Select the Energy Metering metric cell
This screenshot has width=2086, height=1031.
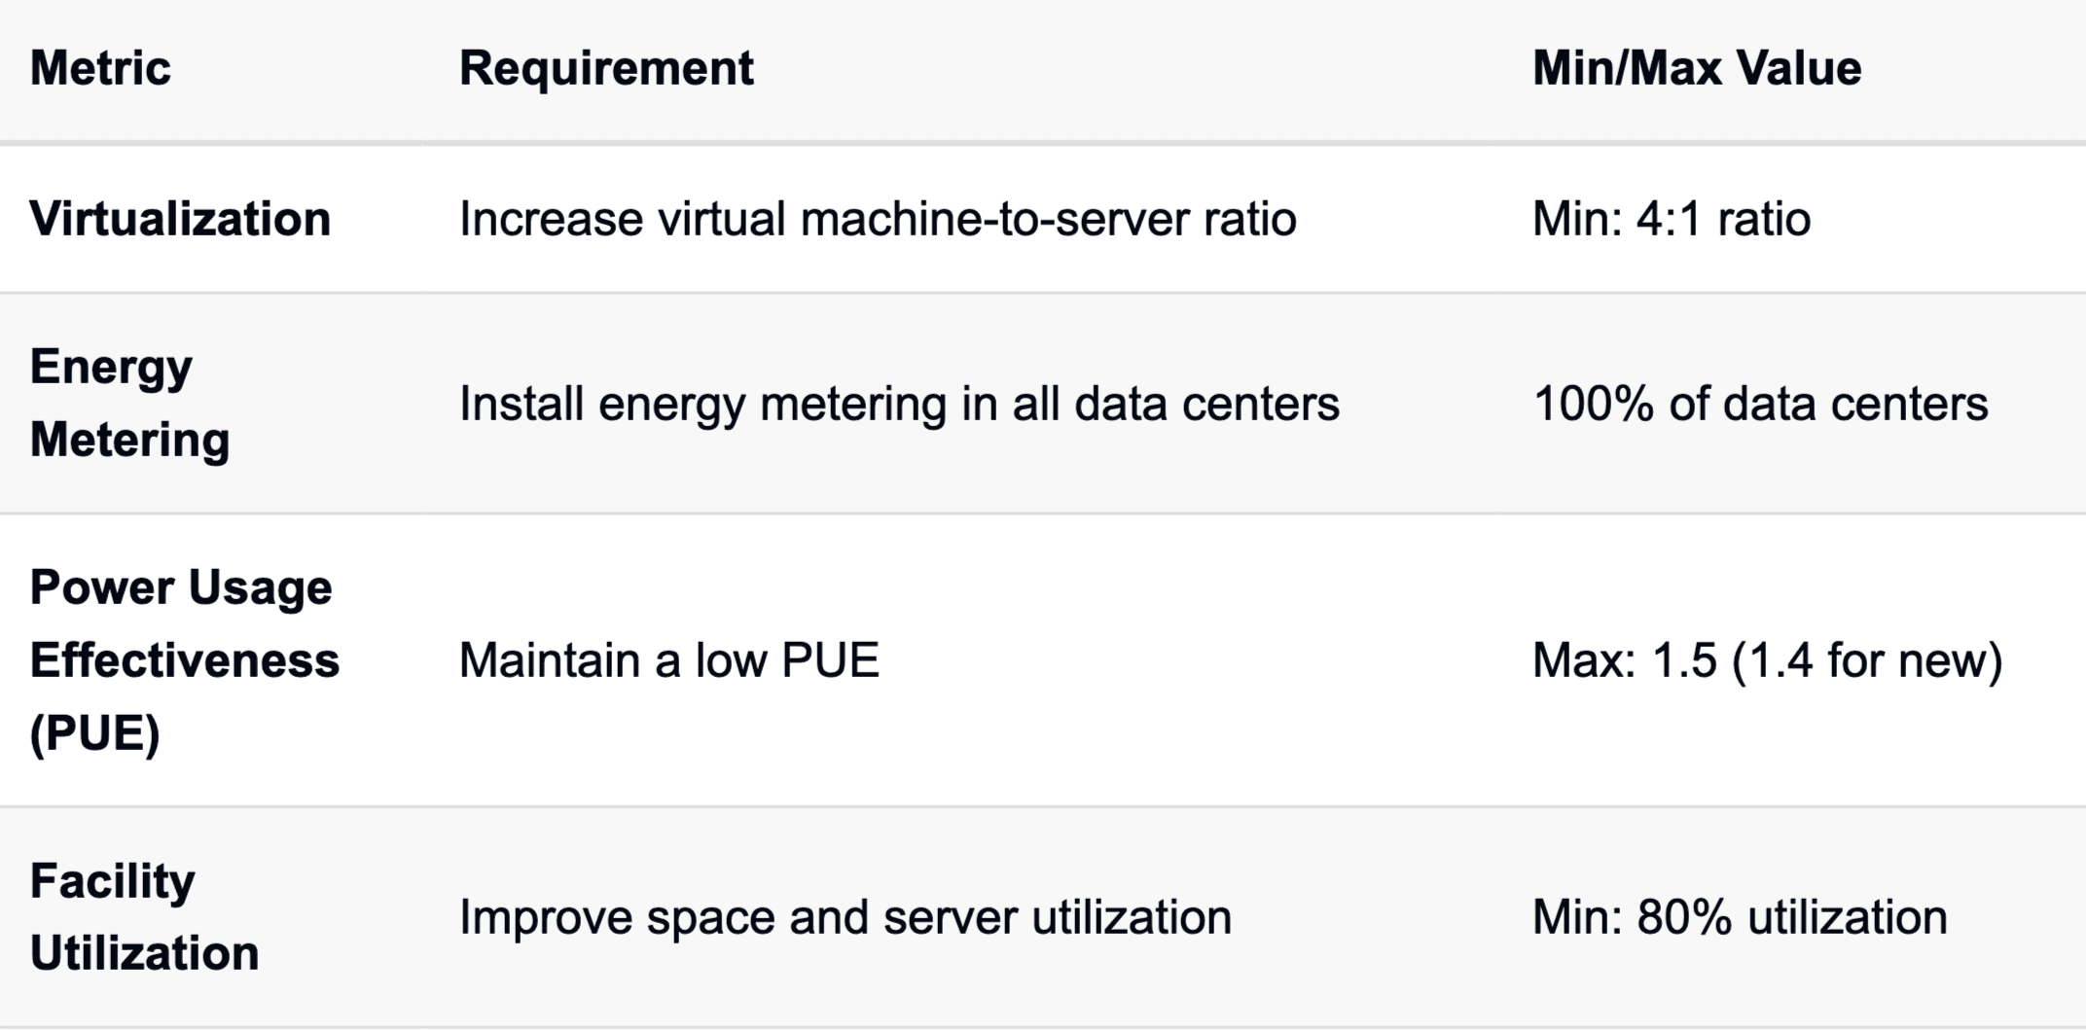coord(129,403)
